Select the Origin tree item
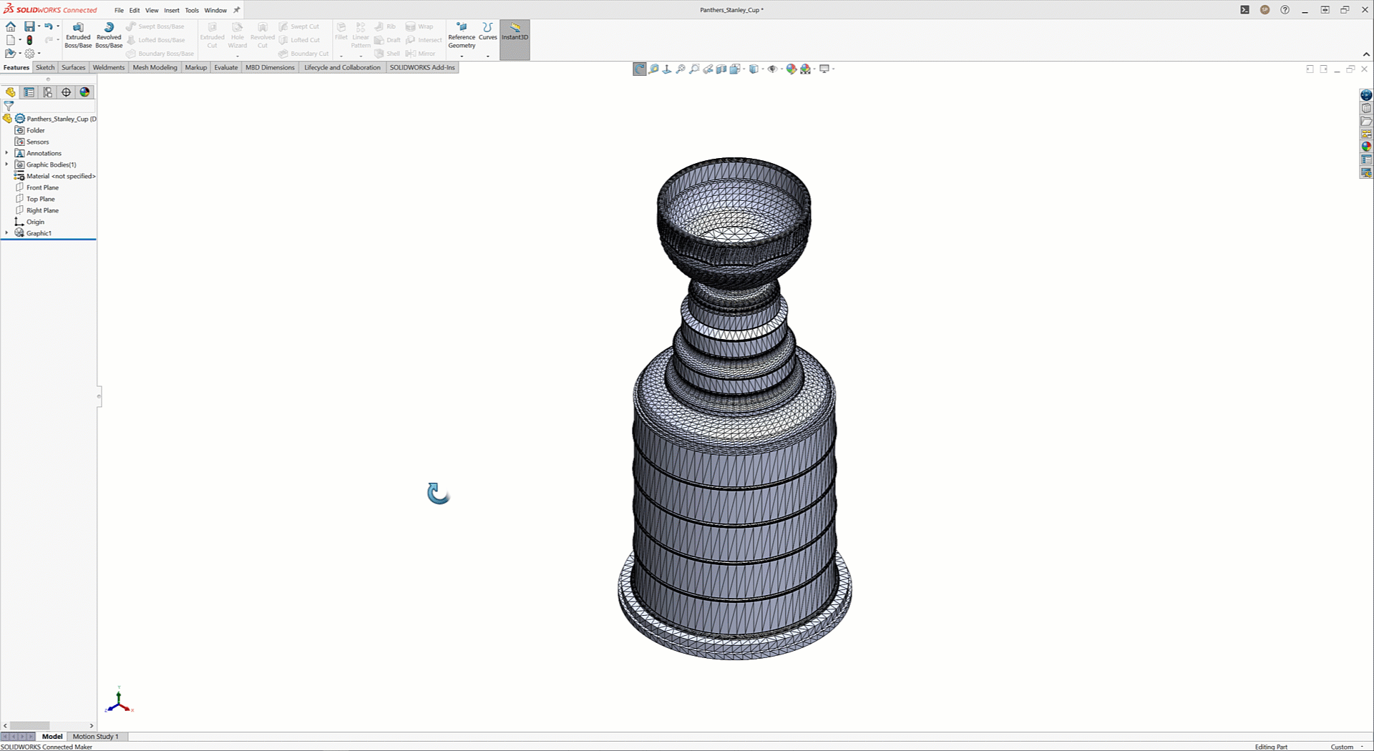This screenshot has height=751, width=1374. point(29,222)
